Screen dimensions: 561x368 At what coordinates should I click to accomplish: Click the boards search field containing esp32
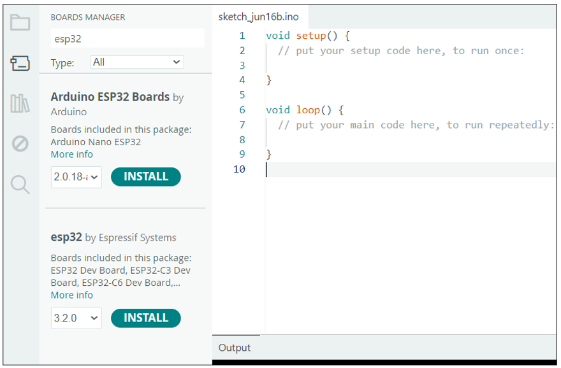coord(127,39)
